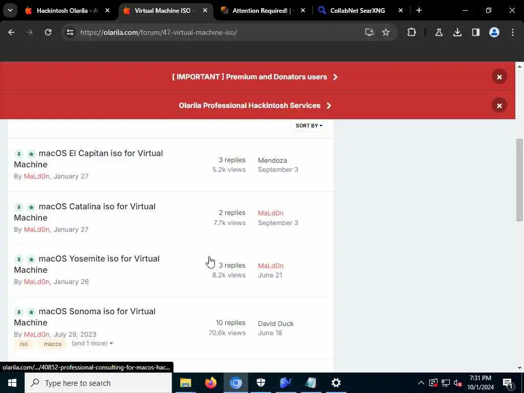Click pinned icon on Catalina topic
The width and height of the screenshot is (524, 393).
19,207
